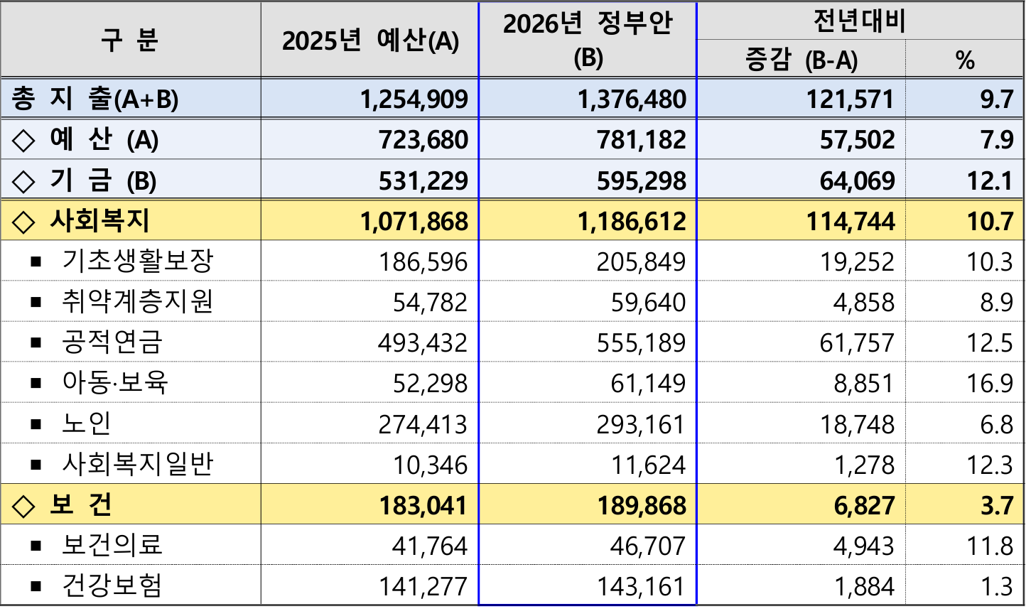The height and width of the screenshot is (616, 1031).
Task: Select the value 61,757
Action: click(x=858, y=343)
